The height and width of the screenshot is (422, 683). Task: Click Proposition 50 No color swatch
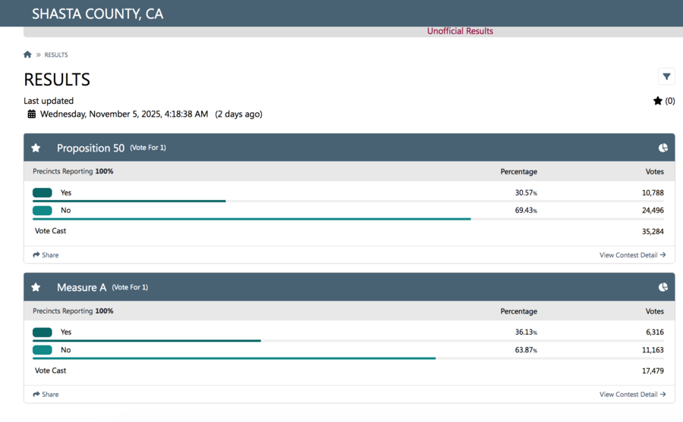42,211
